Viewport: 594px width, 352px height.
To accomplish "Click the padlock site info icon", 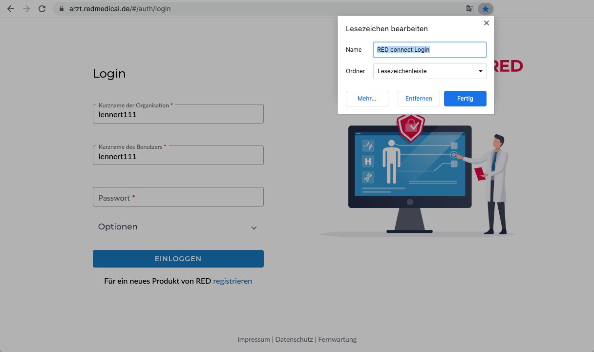I will pyautogui.click(x=61, y=9).
